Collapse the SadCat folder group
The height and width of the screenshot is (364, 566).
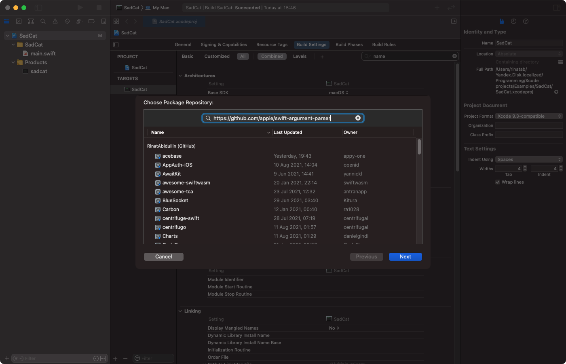pyautogui.click(x=13, y=44)
